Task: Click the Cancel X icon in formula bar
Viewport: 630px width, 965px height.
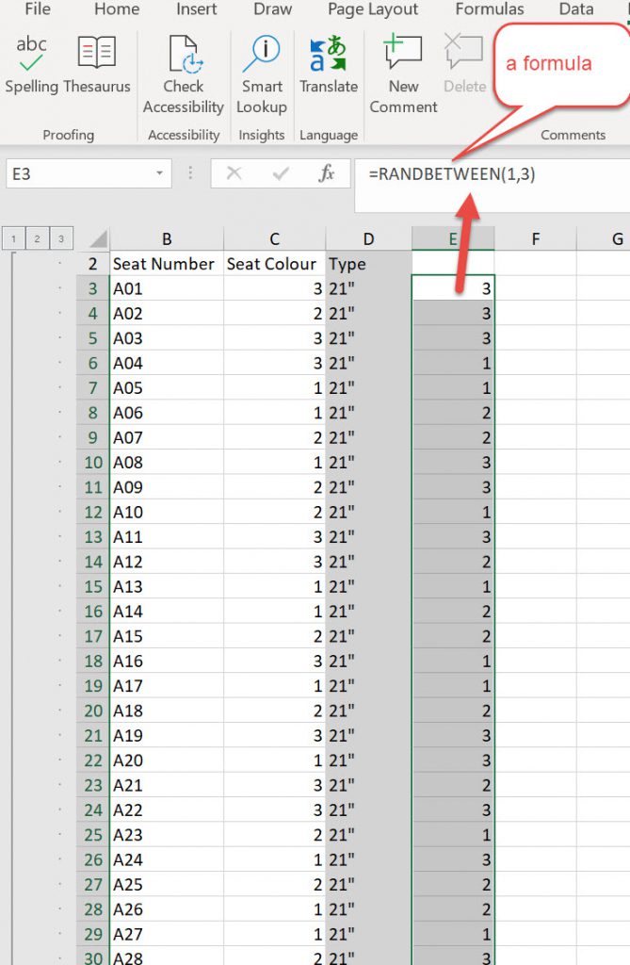Action: tap(234, 174)
